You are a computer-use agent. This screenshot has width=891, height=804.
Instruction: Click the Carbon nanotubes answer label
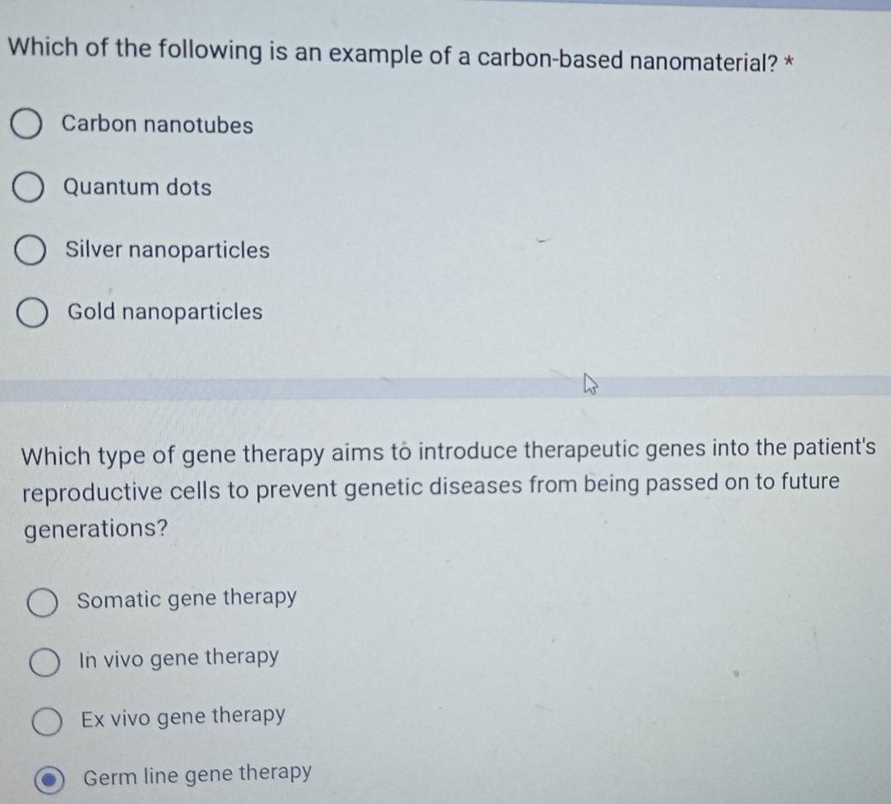157,126
